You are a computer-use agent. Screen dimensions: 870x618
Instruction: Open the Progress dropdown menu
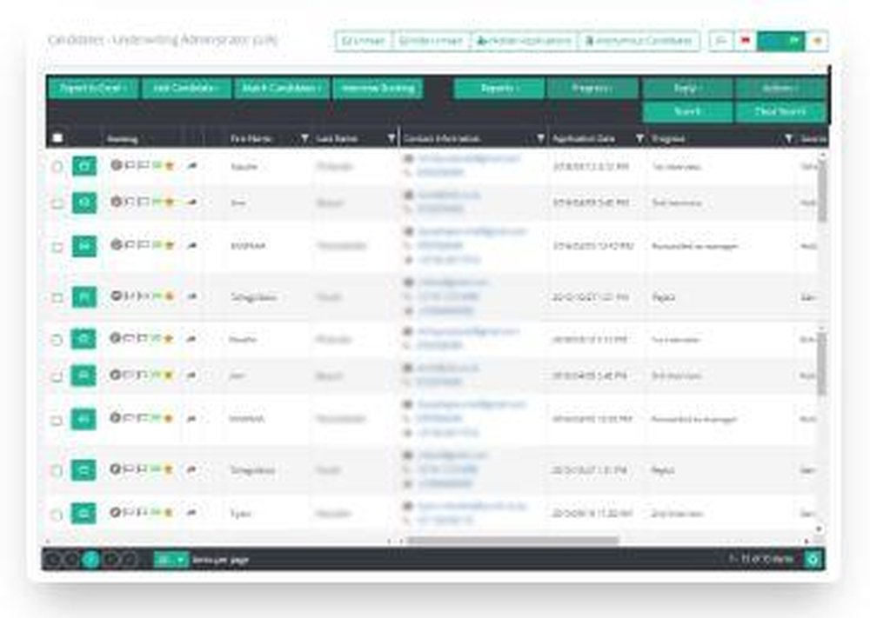[592, 88]
